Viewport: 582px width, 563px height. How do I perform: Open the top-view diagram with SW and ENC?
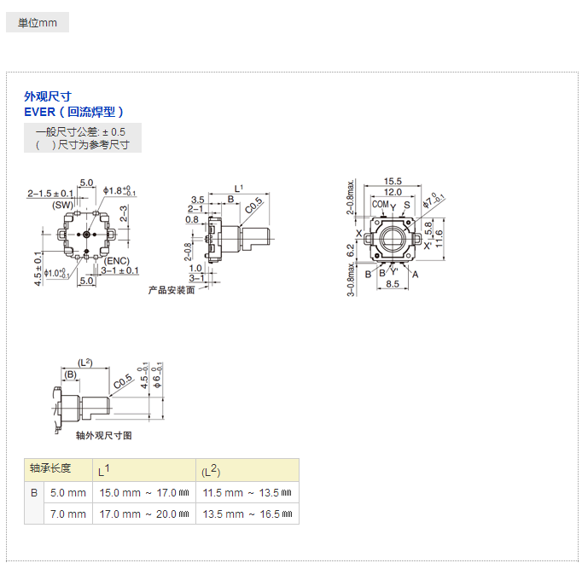84,233
